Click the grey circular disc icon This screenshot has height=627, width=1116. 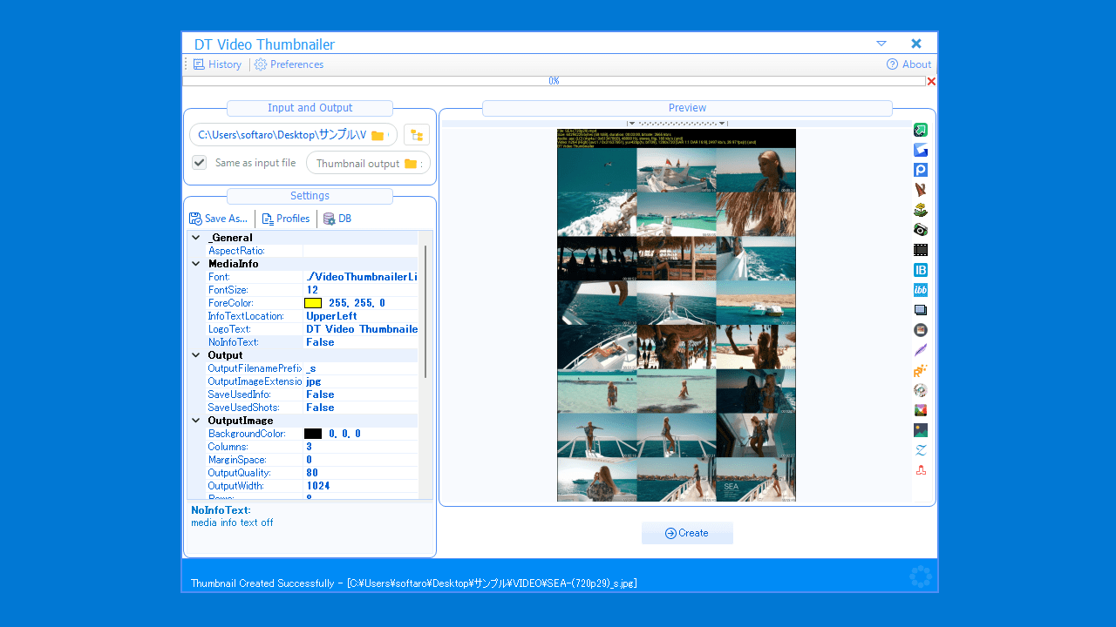920,390
